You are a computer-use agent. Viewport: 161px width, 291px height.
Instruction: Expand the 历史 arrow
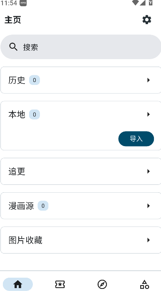click(x=149, y=80)
